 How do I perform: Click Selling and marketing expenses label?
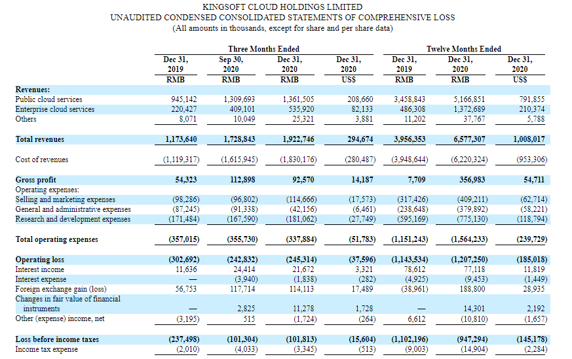[x=65, y=199]
